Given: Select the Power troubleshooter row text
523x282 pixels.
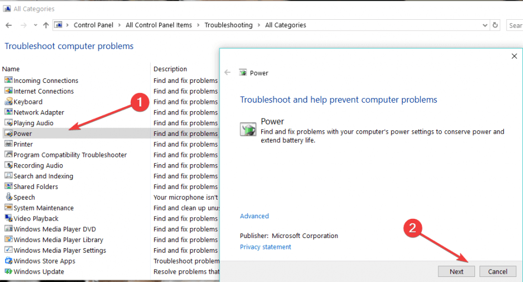Looking at the screenshot, I should pos(23,134).
